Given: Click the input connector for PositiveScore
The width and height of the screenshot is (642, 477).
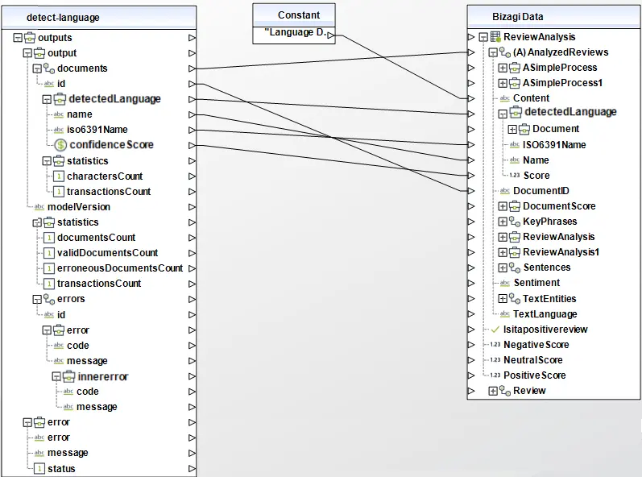Looking at the screenshot, I should coord(471,375).
